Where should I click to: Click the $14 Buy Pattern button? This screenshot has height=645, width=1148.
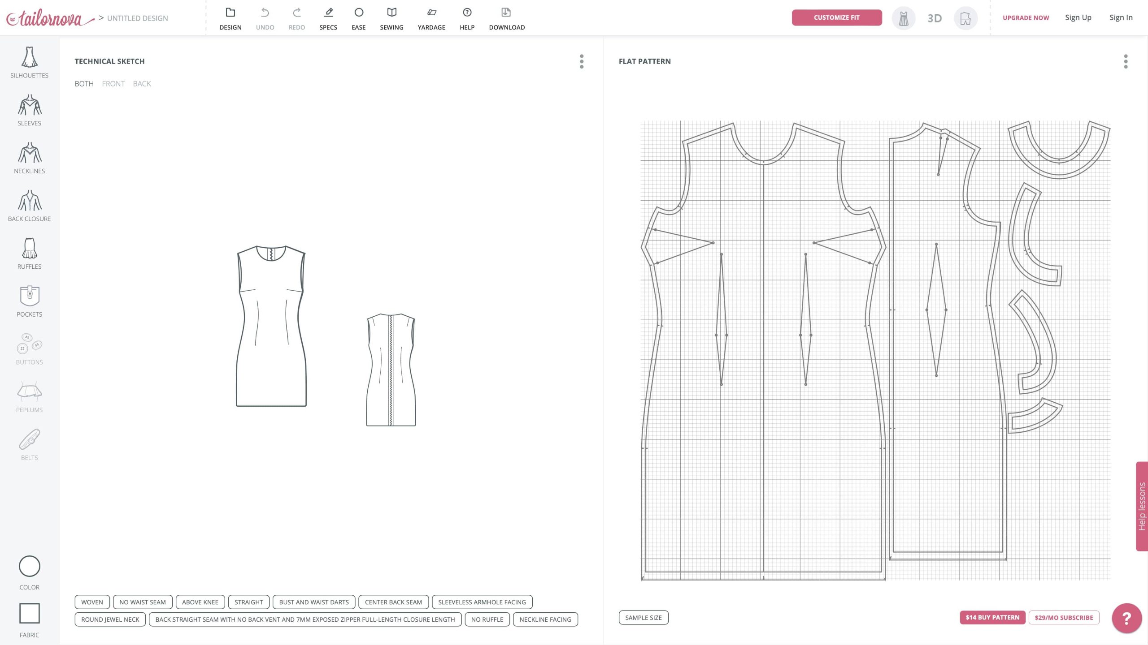pos(992,617)
